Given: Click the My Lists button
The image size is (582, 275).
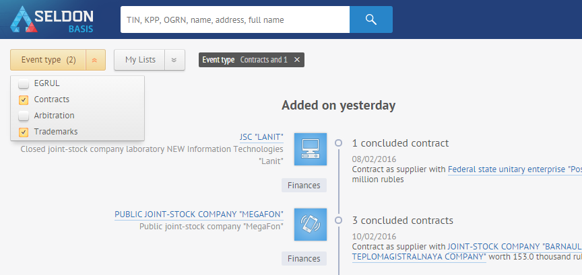Looking at the screenshot, I should click(139, 60).
